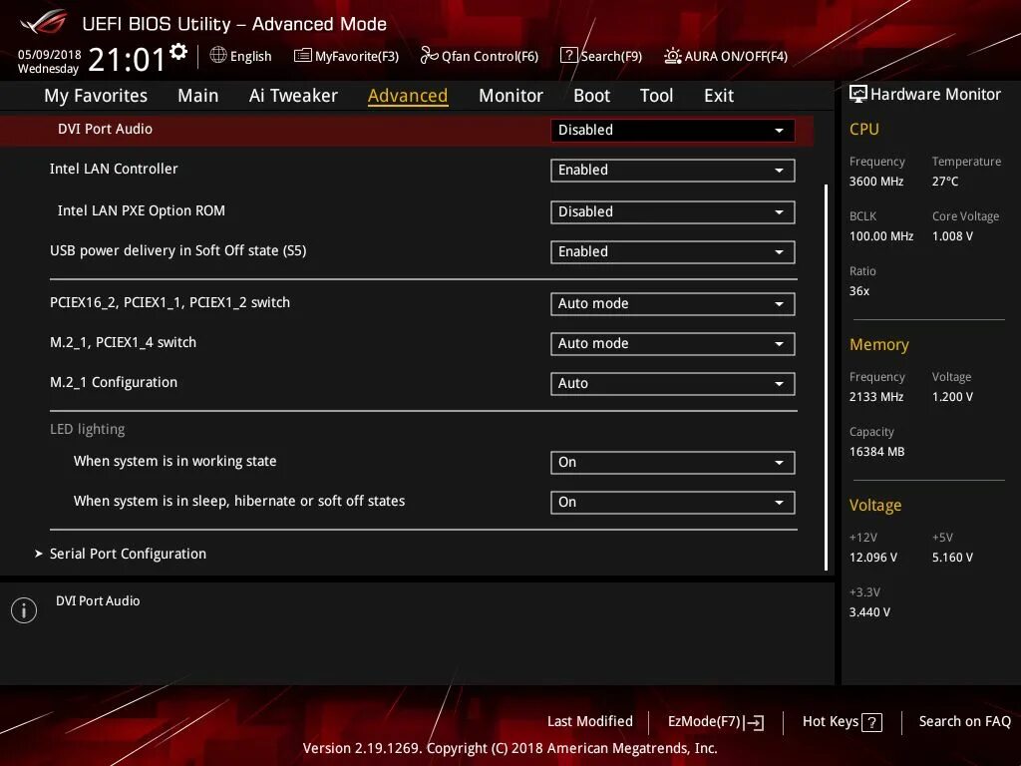The image size is (1021, 766).
Task: Open USB power delivery S5 dropdown
Action: point(673,252)
